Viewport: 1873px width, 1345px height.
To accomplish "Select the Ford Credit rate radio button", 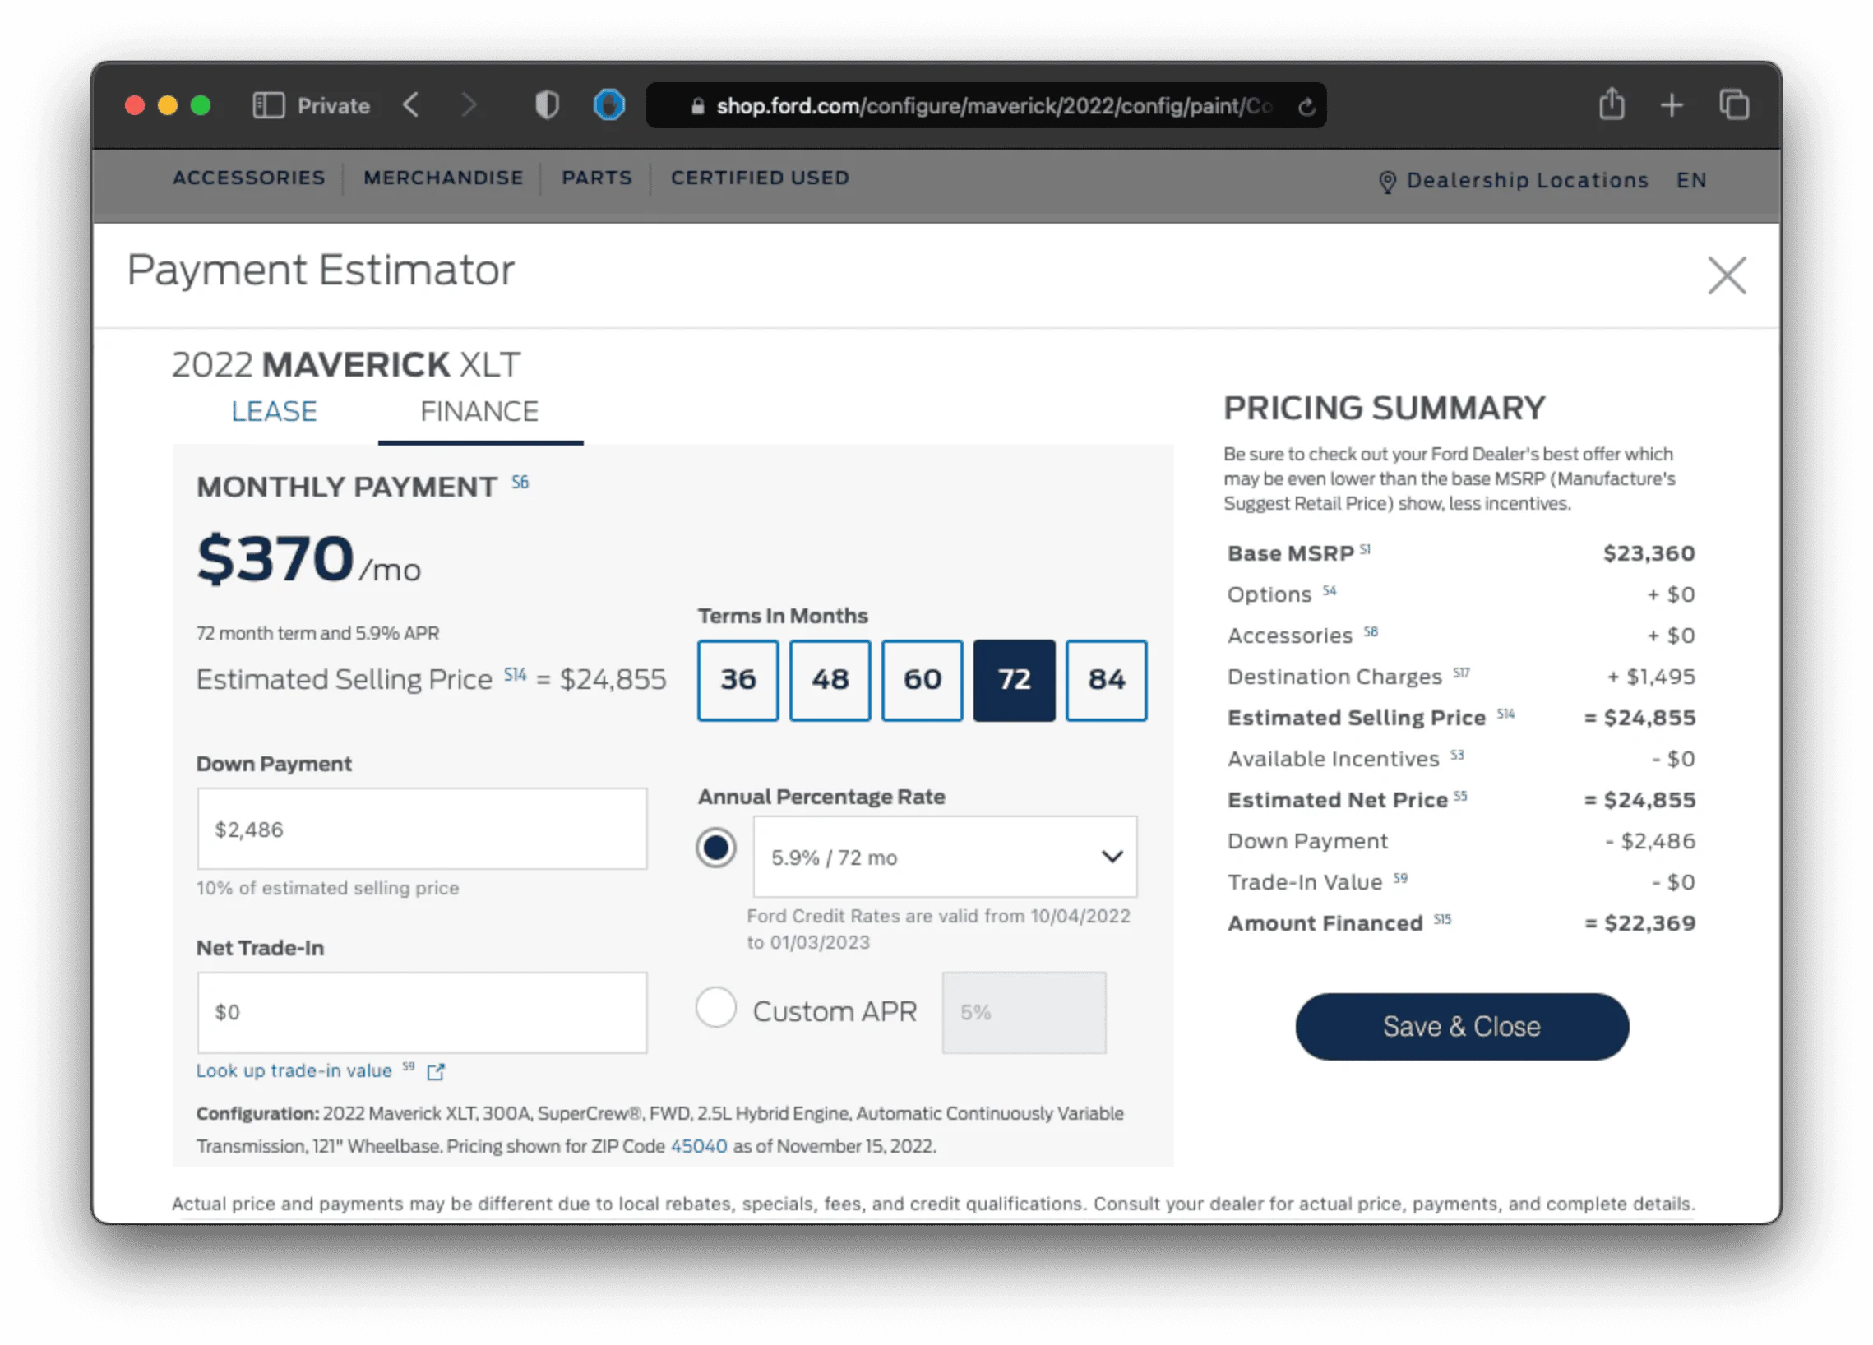I will (716, 848).
